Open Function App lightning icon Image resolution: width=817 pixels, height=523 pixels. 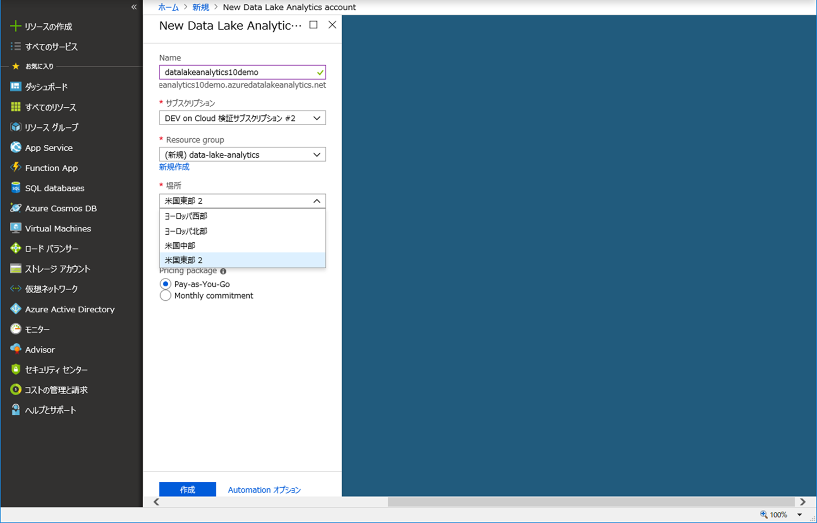tap(16, 167)
